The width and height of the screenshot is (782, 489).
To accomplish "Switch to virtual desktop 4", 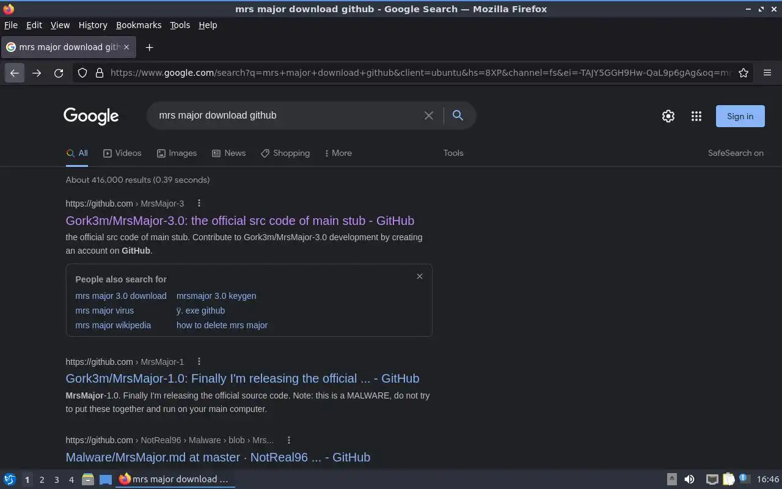I will pyautogui.click(x=71, y=480).
